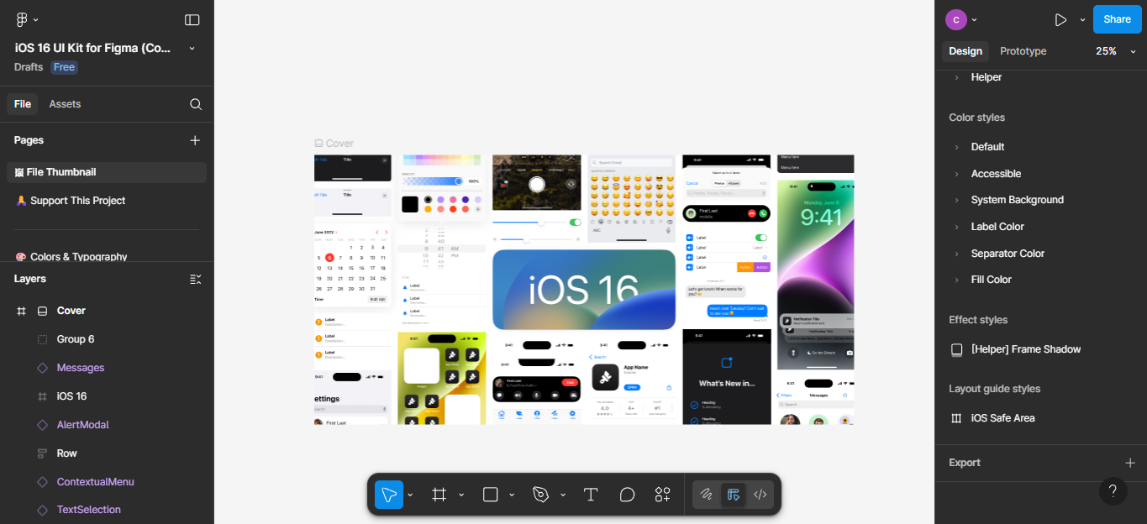Expand the Helper styles folder
Screen dimensions: 1147x524
click(x=956, y=77)
